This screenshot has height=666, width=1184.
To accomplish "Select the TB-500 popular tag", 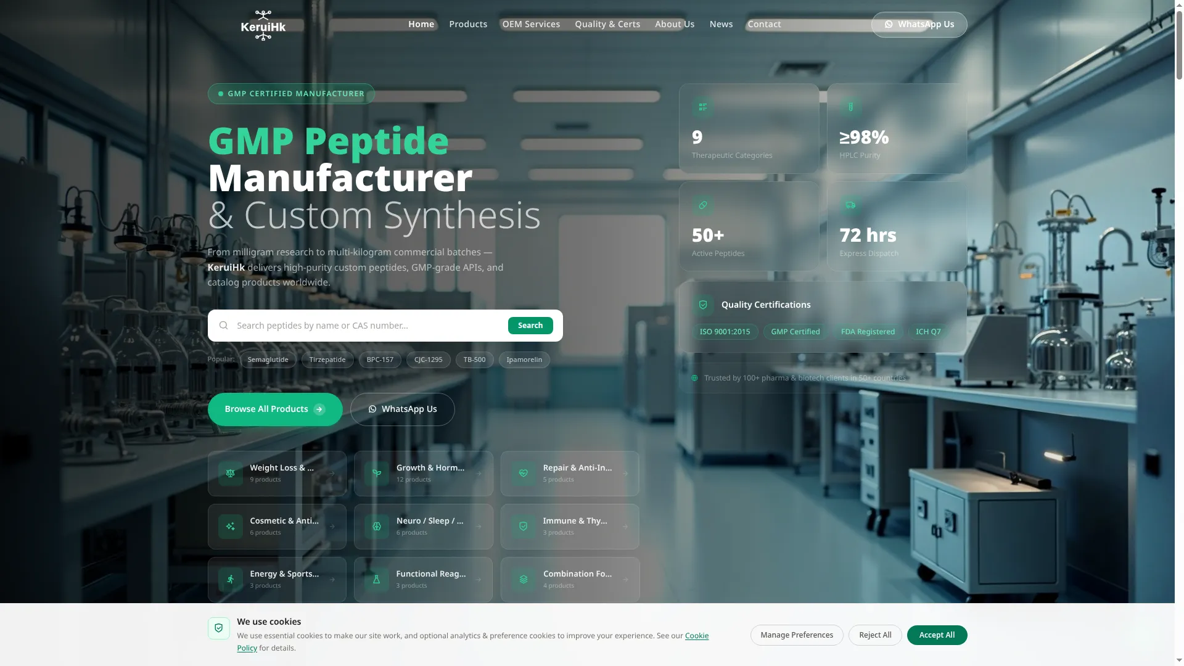I will (x=475, y=360).
